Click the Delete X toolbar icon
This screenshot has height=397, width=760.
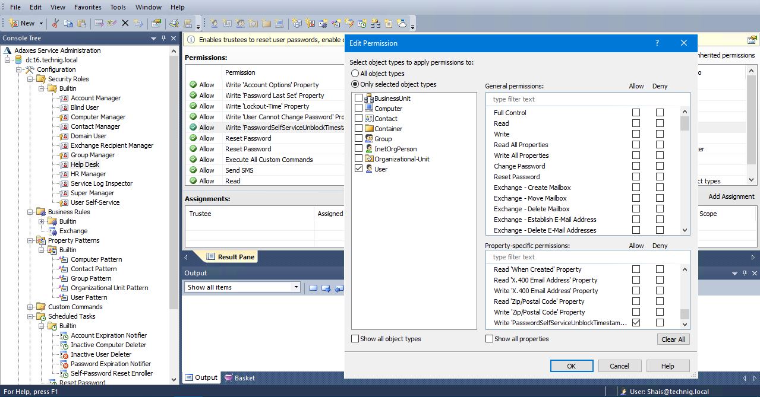coord(125,23)
